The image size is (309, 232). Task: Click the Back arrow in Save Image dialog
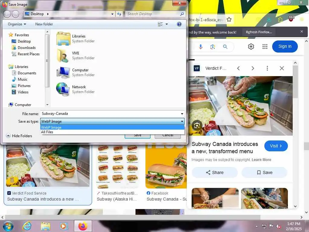point(7,14)
